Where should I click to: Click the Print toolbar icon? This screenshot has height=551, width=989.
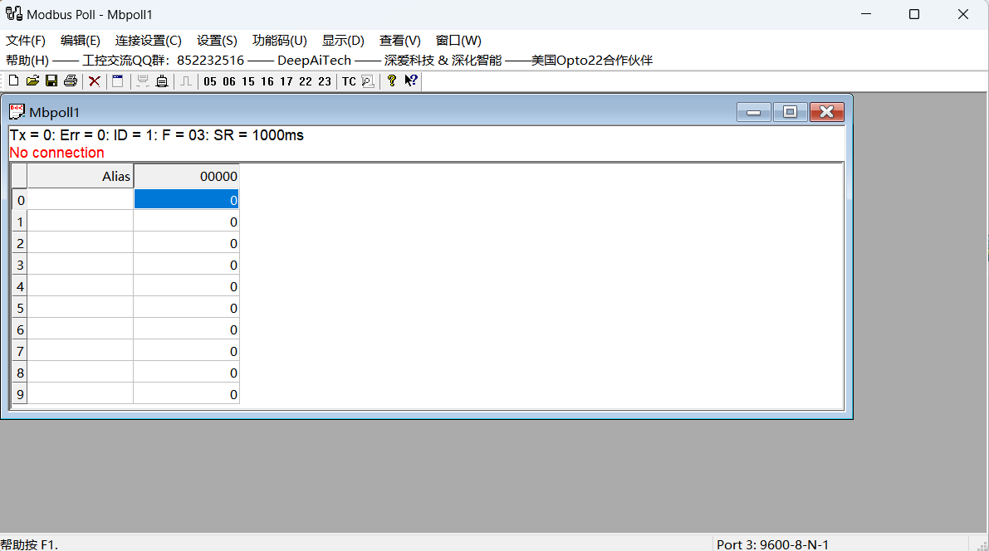click(x=71, y=80)
